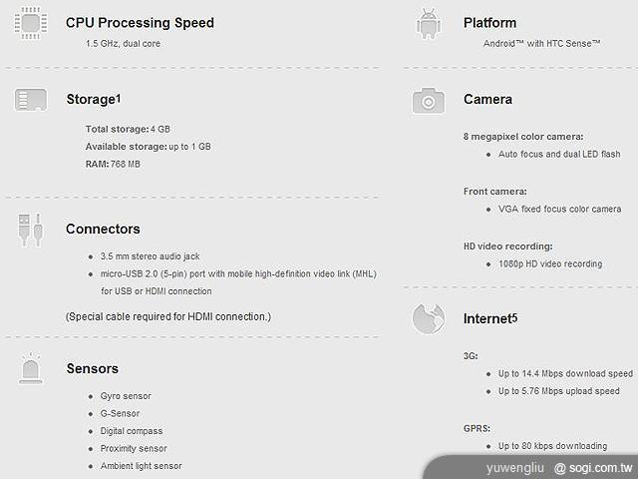Click the Camera section heading
This screenshot has height=479, width=638.
tap(487, 100)
